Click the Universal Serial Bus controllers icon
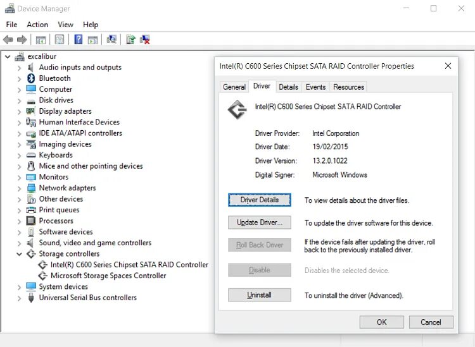 point(31,298)
